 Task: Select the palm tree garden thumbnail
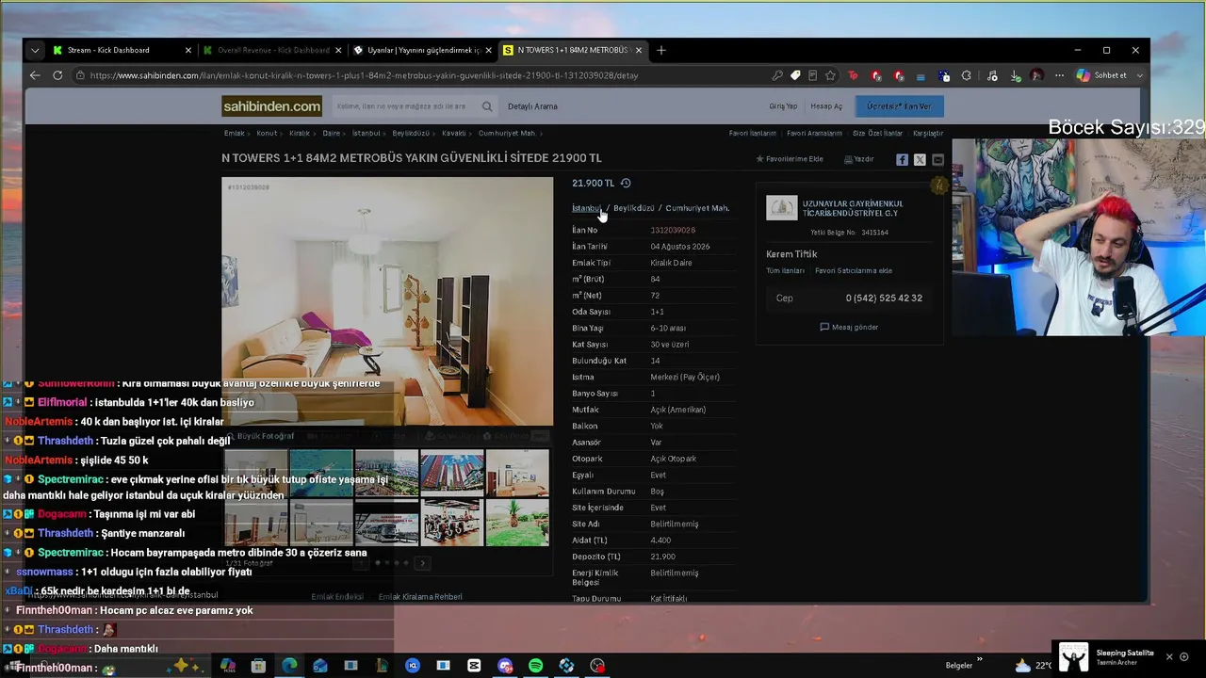click(x=517, y=523)
